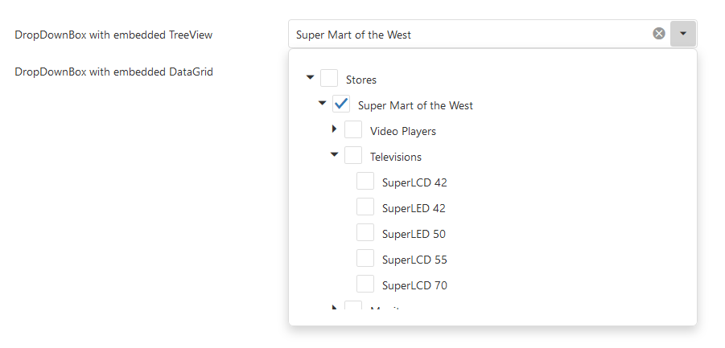
Task: Collapse Super Mart of the West node
Action: tap(323, 104)
